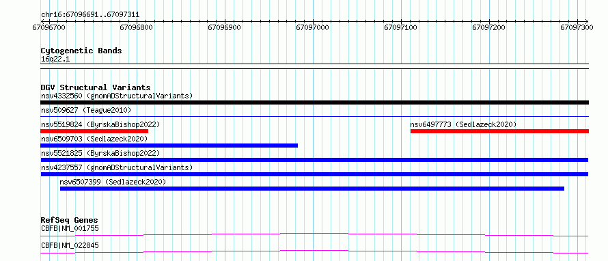Viewport: 608px width, 261px height.
Task: Open variant label nsv5521825 (ByrskaBishop2022)
Action: click(100, 153)
